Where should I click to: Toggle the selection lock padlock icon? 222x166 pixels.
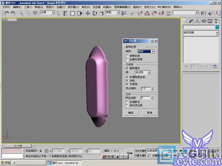coord(41,151)
